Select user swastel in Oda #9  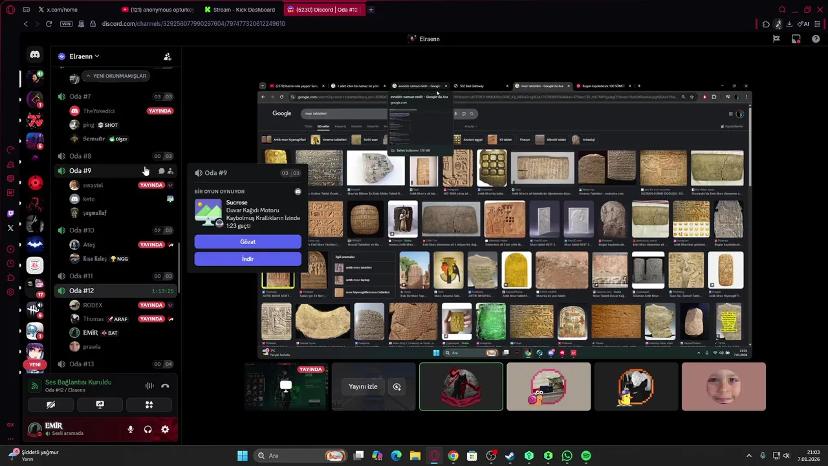click(93, 185)
